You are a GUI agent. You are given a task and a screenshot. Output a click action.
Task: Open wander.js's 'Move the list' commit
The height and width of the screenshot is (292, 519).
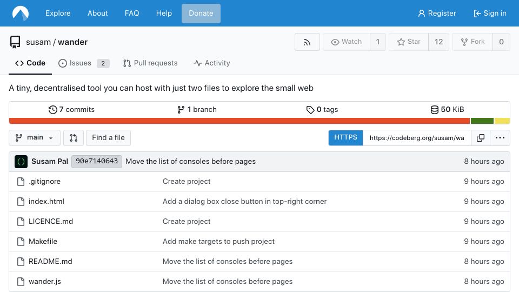pos(228,281)
